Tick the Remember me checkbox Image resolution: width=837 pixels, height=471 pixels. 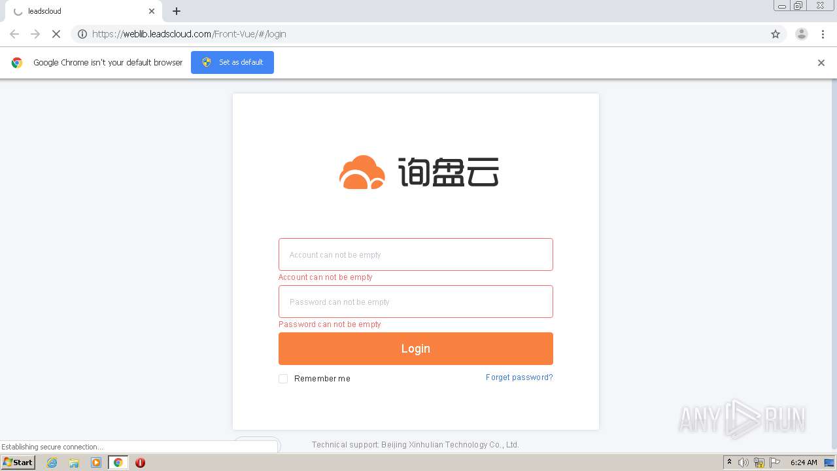[x=283, y=379]
